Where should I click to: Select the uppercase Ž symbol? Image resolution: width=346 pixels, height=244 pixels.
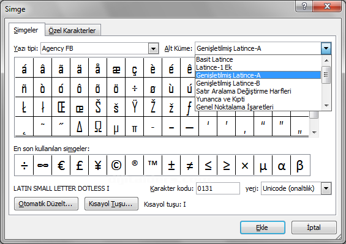[x=152, y=107]
